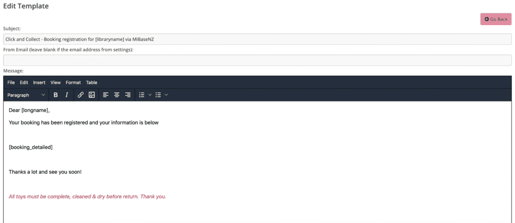Click the "Your booking has been registered" line
The width and height of the screenshot is (515, 223).
pos(84,123)
